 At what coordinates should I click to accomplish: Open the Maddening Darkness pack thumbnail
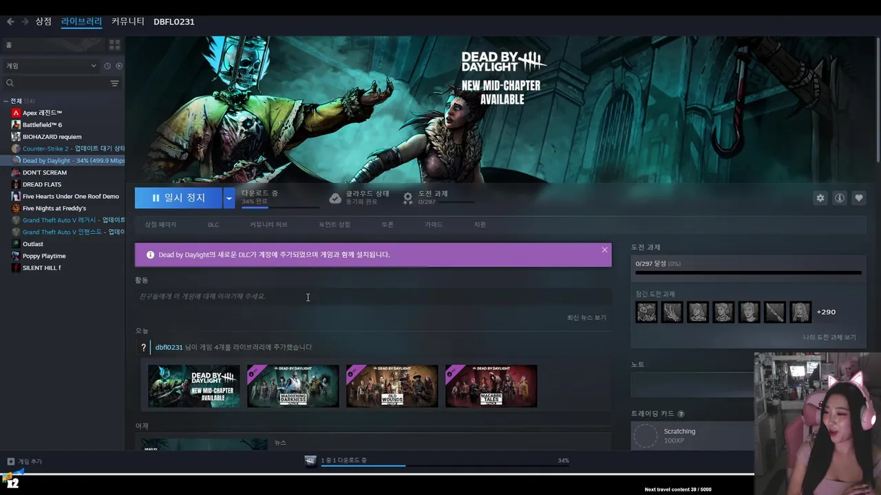pos(293,386)
